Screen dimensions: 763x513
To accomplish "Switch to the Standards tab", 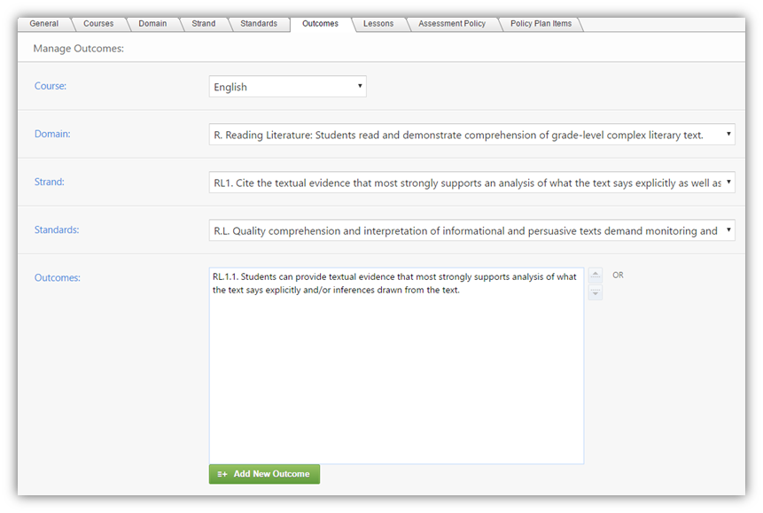I will tap(259, 24).
